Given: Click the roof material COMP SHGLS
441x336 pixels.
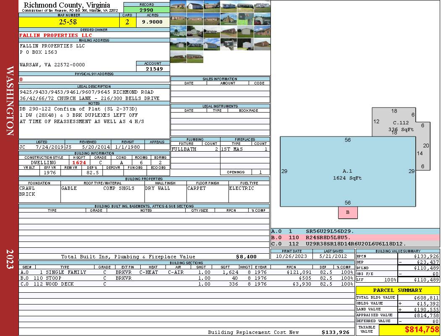Looking at the screenshot, I should coord(119,188).
